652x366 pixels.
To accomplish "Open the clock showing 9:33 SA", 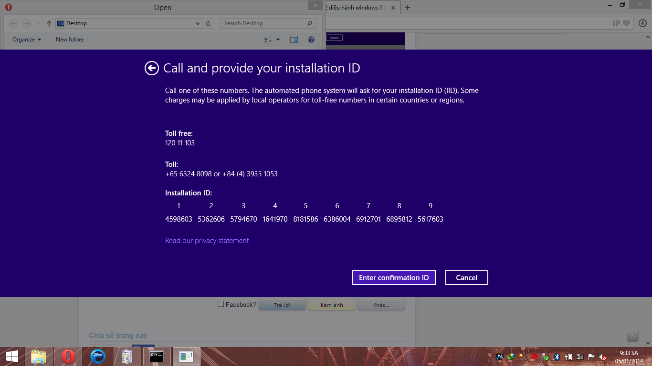I will point(629,357).
